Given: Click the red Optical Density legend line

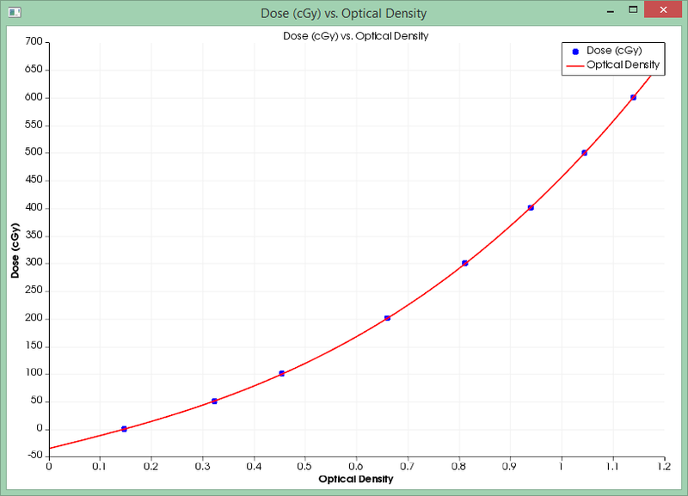Looking at the screenshot, I should [575, 65].
